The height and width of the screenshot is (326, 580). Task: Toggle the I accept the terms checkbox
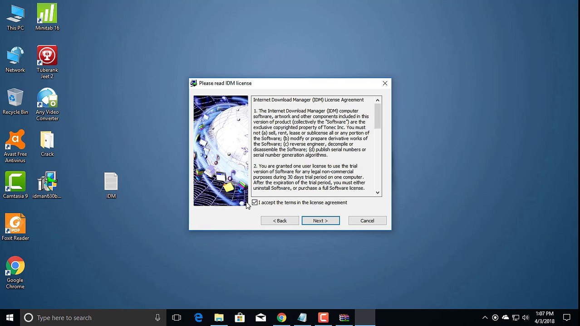tap(255, 202)
